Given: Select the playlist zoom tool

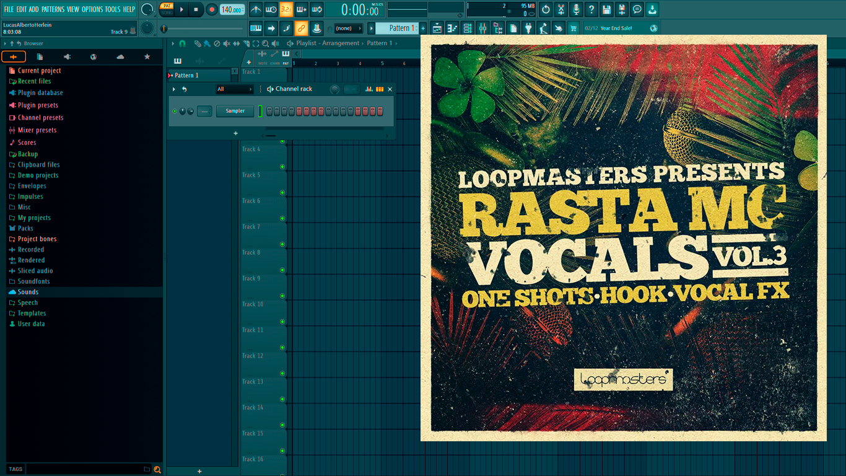Looking at the screenshot, I should point(265,43).
